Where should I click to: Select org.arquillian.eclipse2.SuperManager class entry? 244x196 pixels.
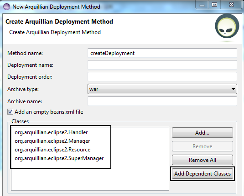(59, 158)
